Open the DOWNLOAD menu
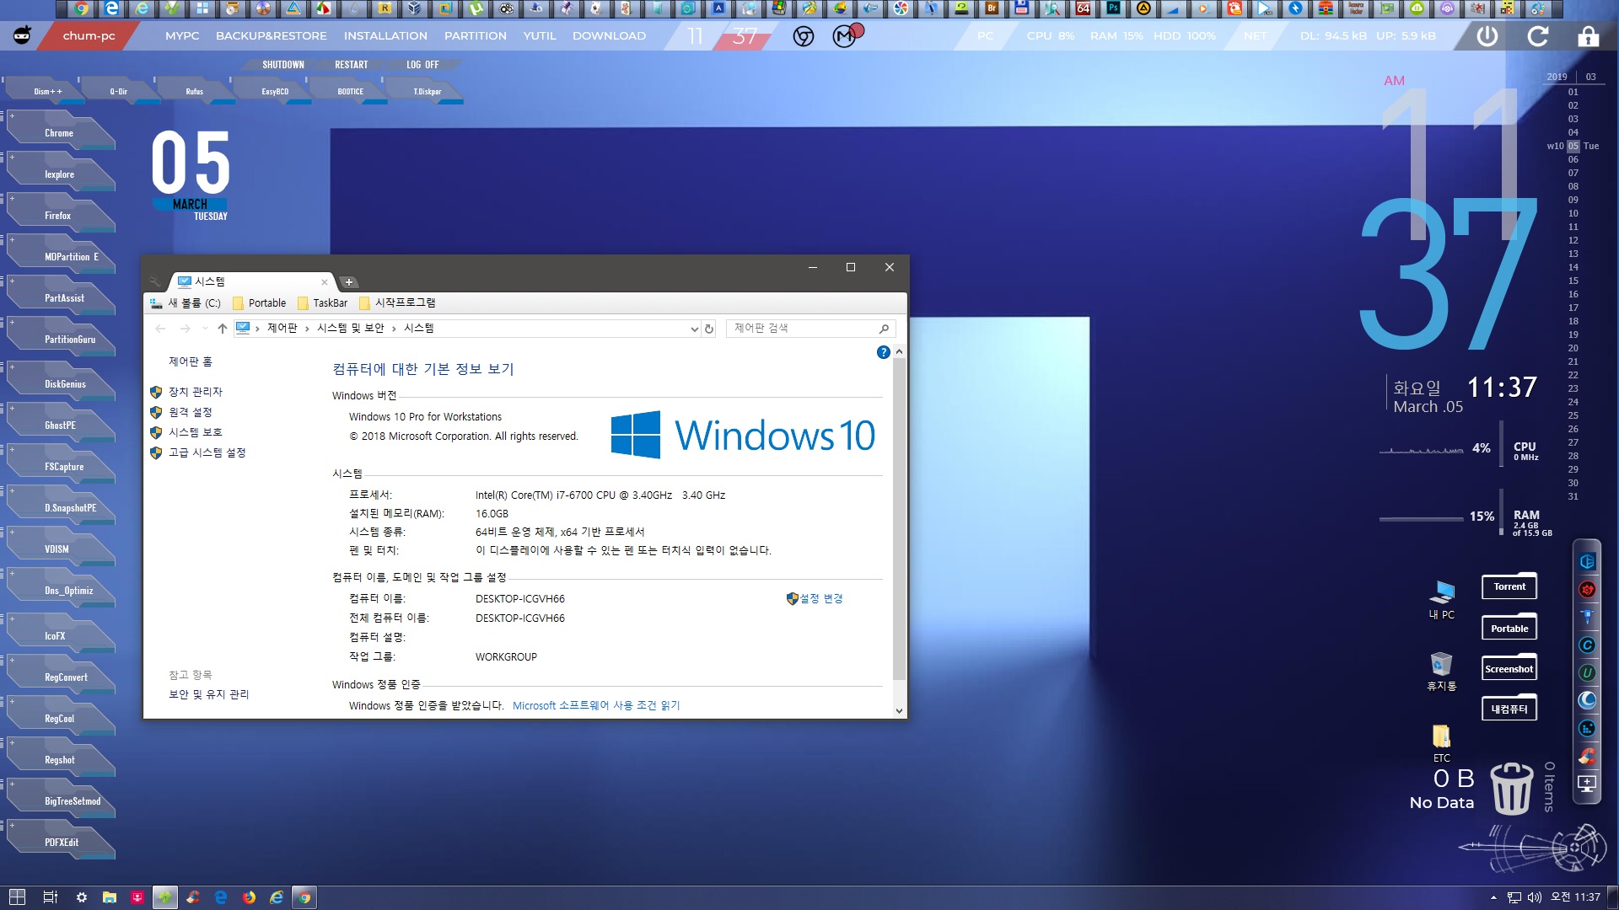The image size is (1619, 910). click(x=609, y=36)
